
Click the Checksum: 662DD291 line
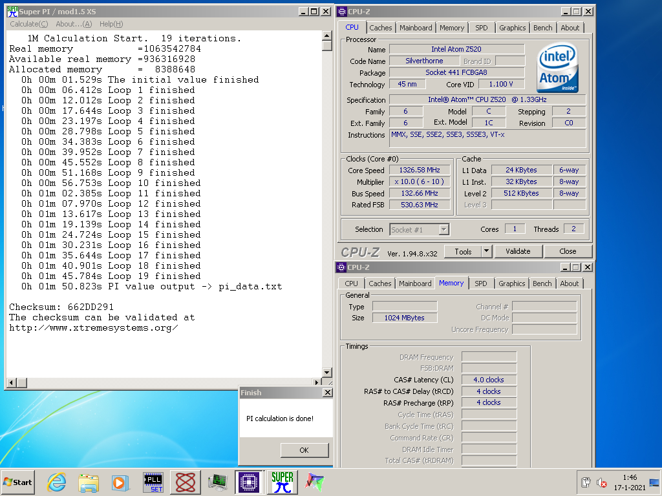pos(61,307)
